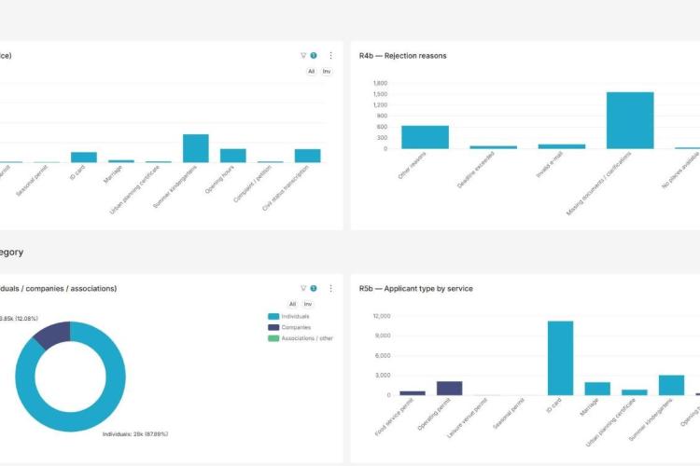This screenshot has height=466, width=700.
Task: Click the R5b — Applicant type by service title
Action: (416, 289)
